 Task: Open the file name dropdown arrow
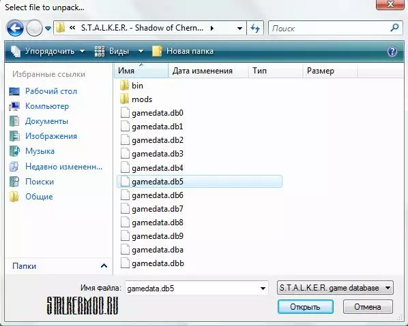click(x=263, y=289)
